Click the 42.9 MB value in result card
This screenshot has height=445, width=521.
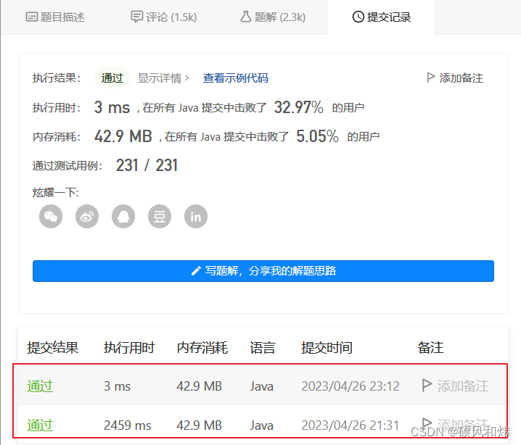point(123,136)
